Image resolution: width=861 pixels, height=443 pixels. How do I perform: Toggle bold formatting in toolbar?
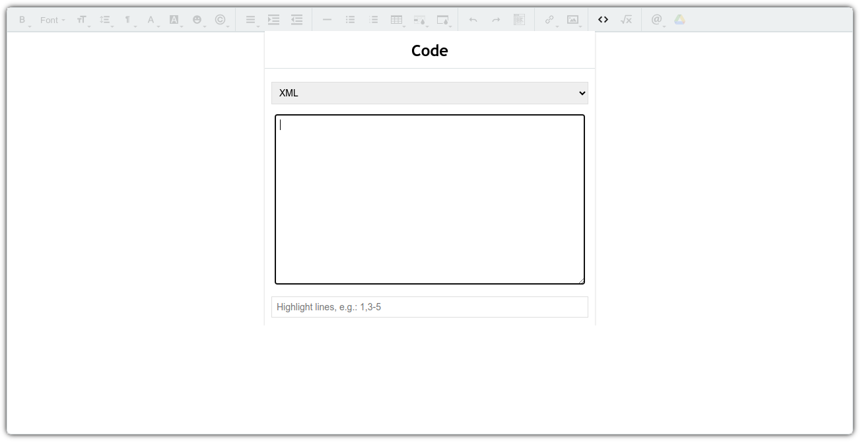(x=22, y=20)
